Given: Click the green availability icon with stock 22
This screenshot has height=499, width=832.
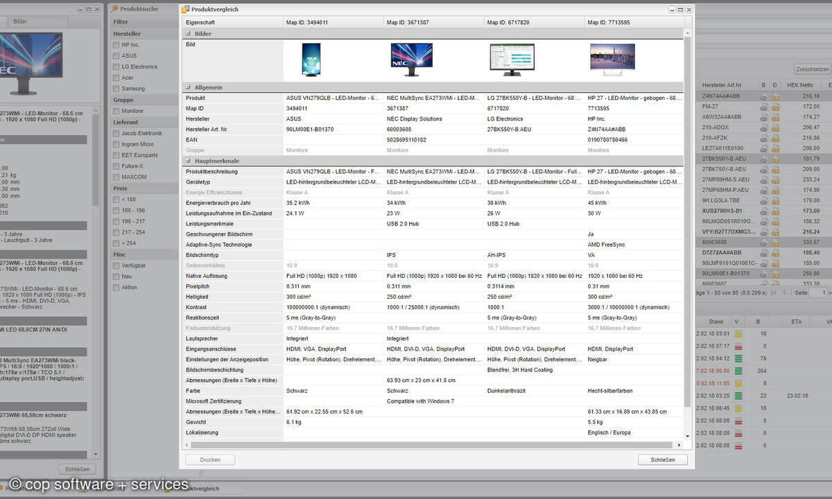Looking at the screenshot, I should click(738, 396).
